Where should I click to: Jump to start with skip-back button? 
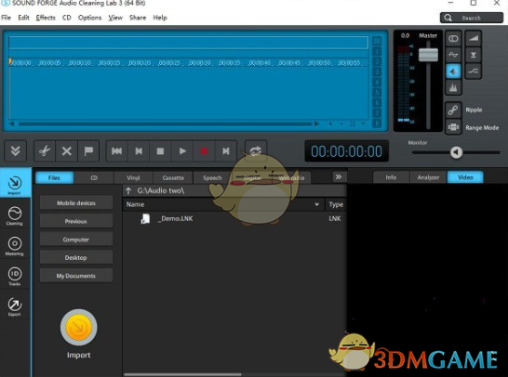point(117,151)
